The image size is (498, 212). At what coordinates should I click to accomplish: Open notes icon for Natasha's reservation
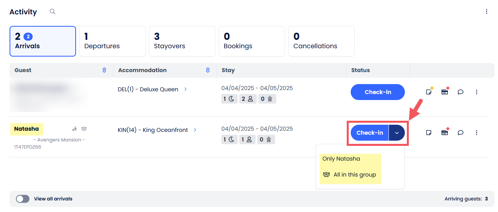(x=429, y=133)
